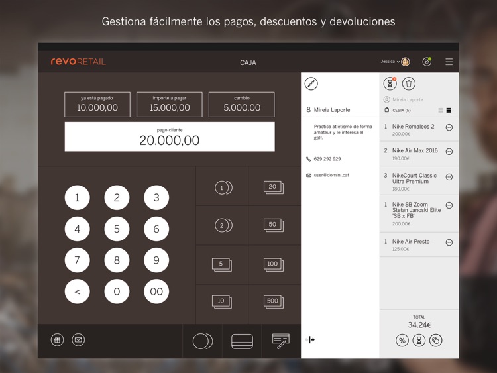Tap keypad digit 4
Image resolution: width=497 pixels, height=373 pixels.
tap(77, 229)
